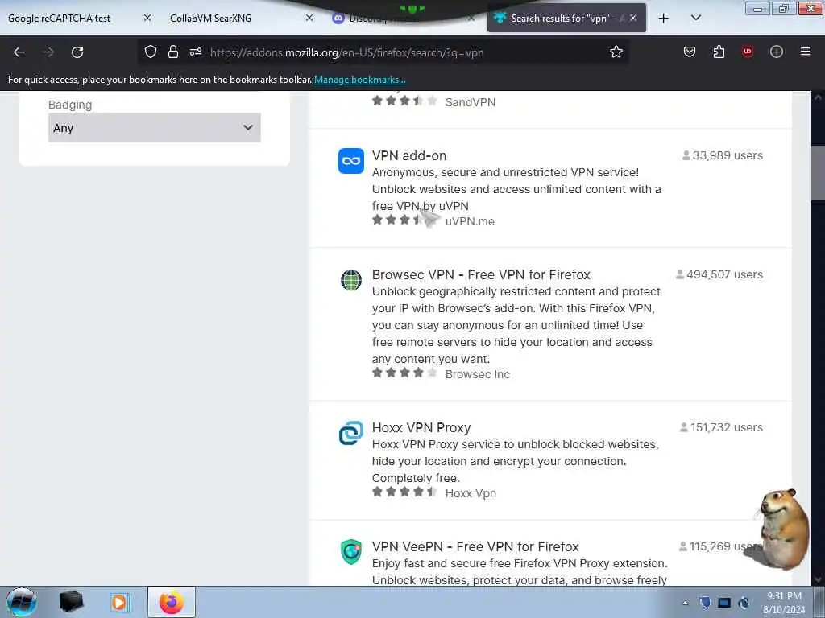Expand the Badging Any dropdown
Image resolution: width=825 pixels, height=618 pixels.
pyautogui.click(x=154, y=128)
